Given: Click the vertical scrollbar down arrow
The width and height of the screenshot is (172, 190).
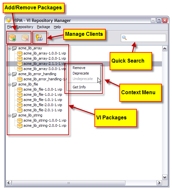Looking at the screenshot, I should [165, 177].
